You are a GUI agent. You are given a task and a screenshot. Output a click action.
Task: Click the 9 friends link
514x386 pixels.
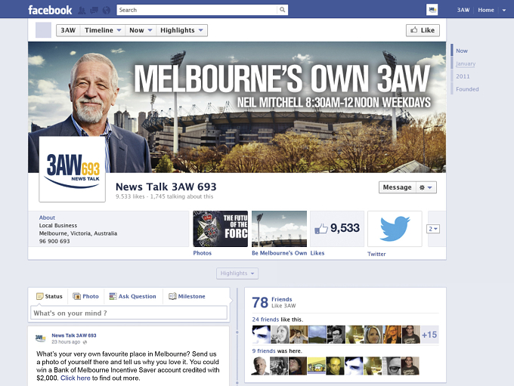(x=264, y=351)
